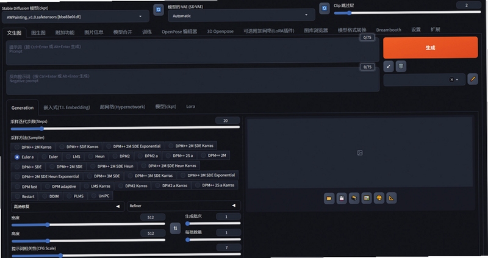488x258 pixels.
Task: Click the trash icon to clear prompts
Action: coord(401,66)
